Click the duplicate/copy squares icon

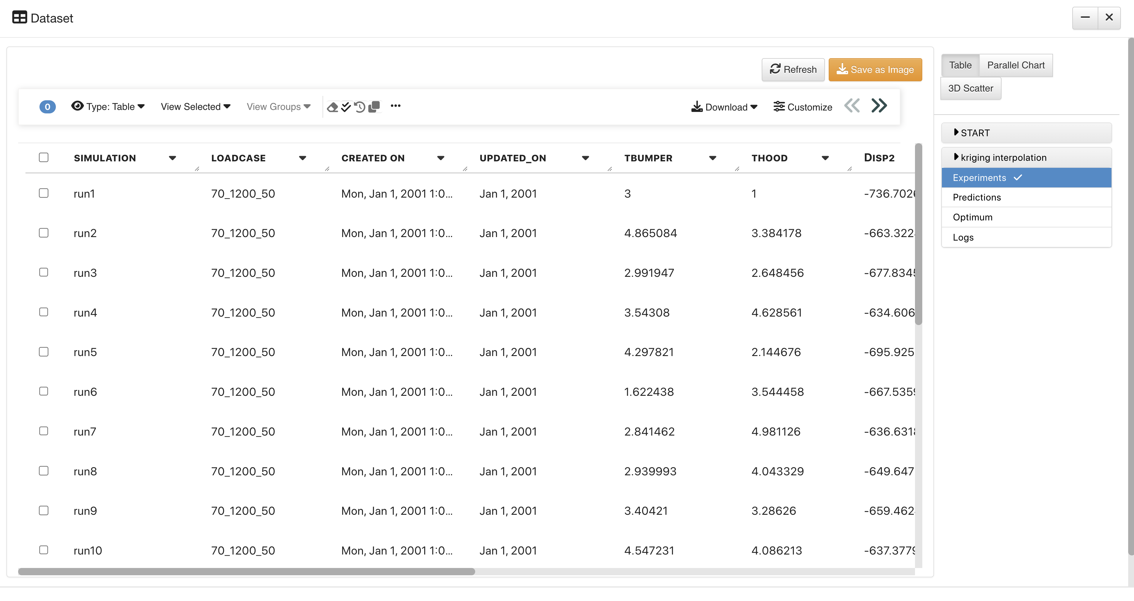374,106
